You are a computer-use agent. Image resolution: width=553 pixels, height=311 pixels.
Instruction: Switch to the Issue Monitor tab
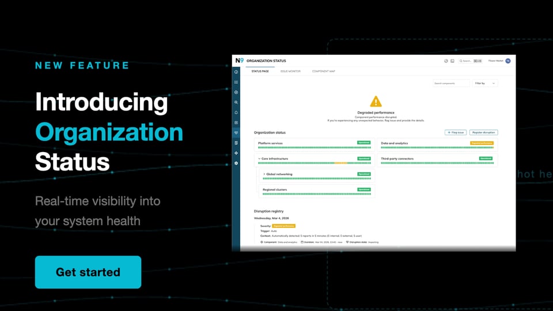pos(290,71)
